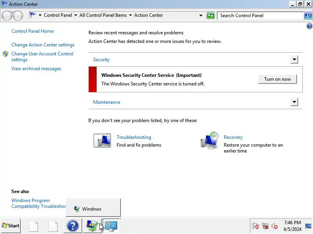The height and width of the screenshot is (234, 313).
Task: Click the Action Center title bar flag icon
Action: [4, 4]
